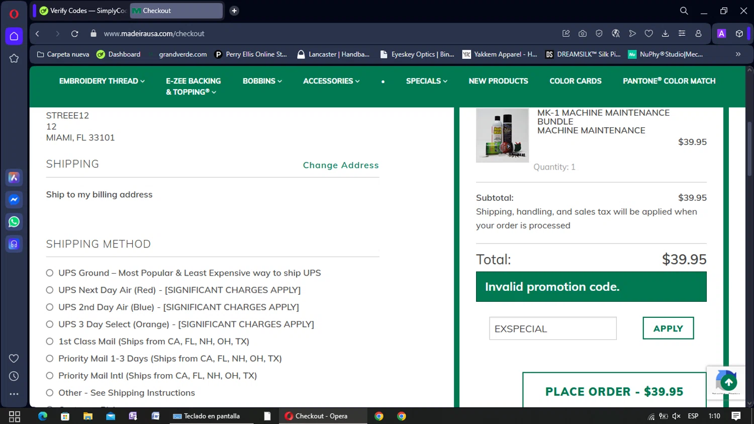Open Pantone Color Match page
754x424 pixels.
pyautogui.click(x=669, y=81)
